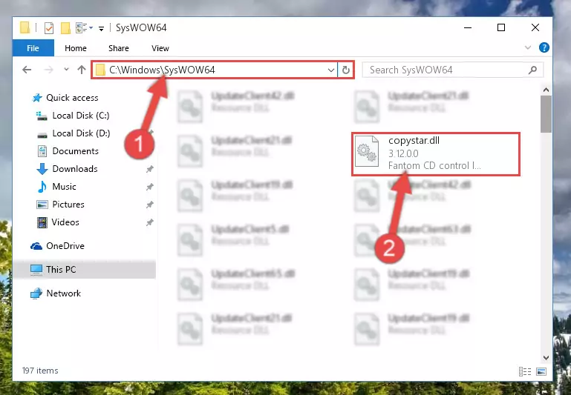Click the address bar path C:\Windows\SysWOW64
The height and width of the screenshot is (395, 571).
tap(162, 70)
